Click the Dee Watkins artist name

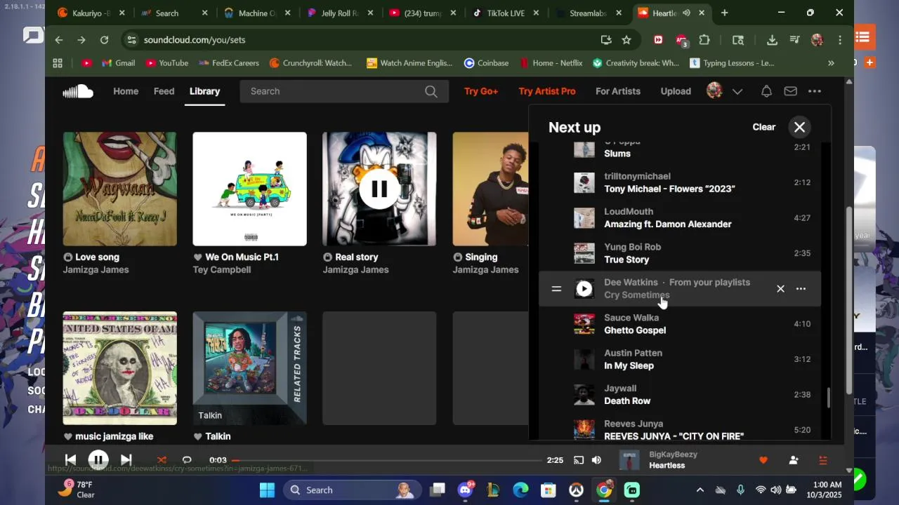tap(631, 282)
